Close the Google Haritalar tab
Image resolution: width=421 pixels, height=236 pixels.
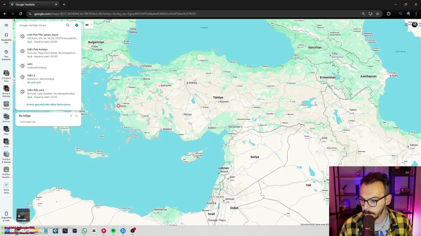[x=56, y=5]
